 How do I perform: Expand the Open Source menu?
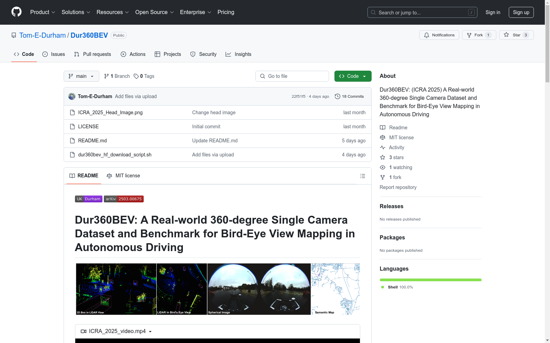tap(155, 12)
